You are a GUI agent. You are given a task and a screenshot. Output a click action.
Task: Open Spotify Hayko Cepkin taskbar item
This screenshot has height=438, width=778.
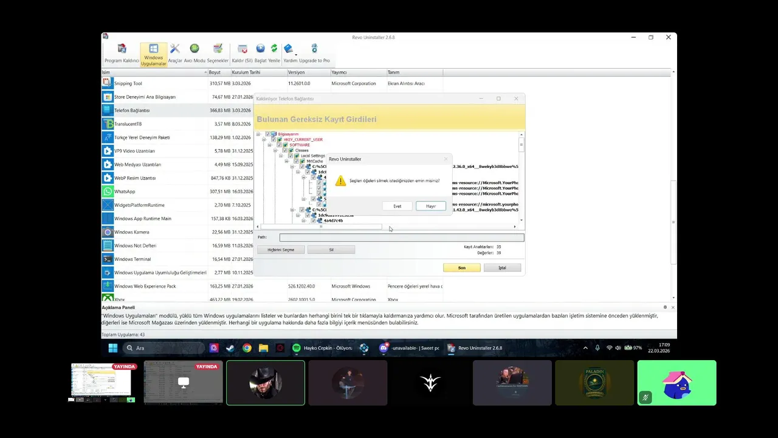[322, 348]
